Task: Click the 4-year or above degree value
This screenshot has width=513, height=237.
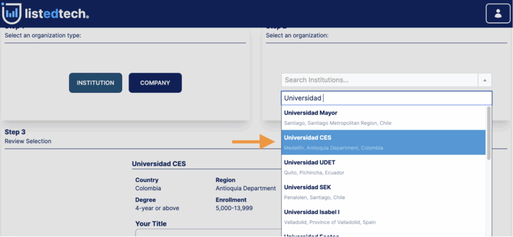Action: click(x=157, y=208)
